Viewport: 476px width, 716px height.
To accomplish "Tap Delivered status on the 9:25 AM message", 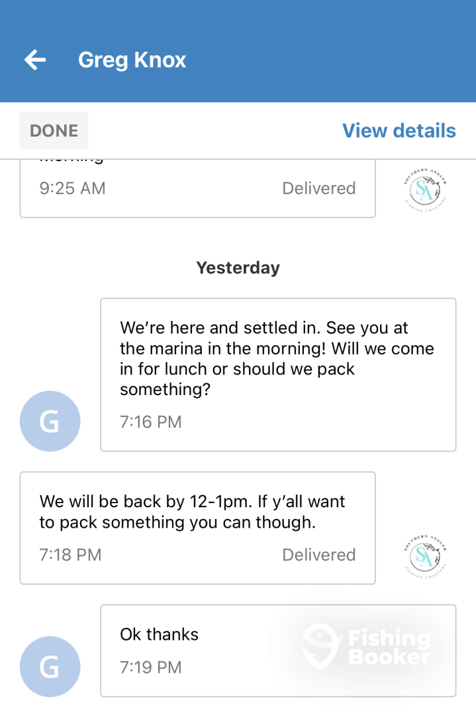I will click(318, 188).
